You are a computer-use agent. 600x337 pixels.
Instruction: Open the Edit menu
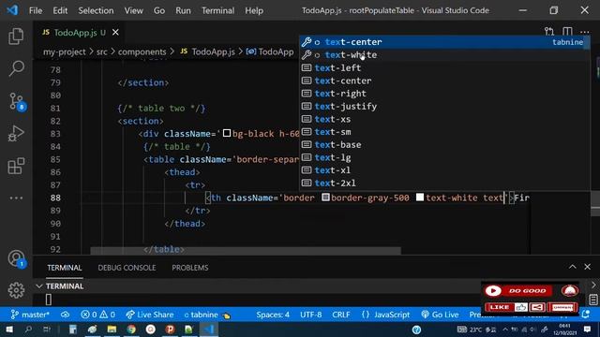pyautogui.click(x=60, y=10)
